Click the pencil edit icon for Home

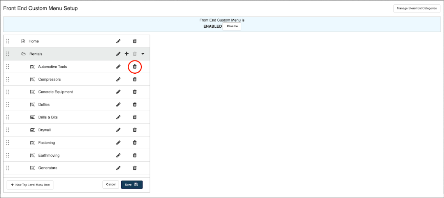click(118, 41)
